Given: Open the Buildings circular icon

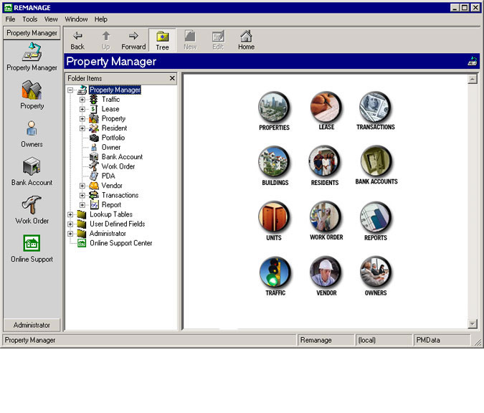Looking at the screenshot, I should [274, 162].
